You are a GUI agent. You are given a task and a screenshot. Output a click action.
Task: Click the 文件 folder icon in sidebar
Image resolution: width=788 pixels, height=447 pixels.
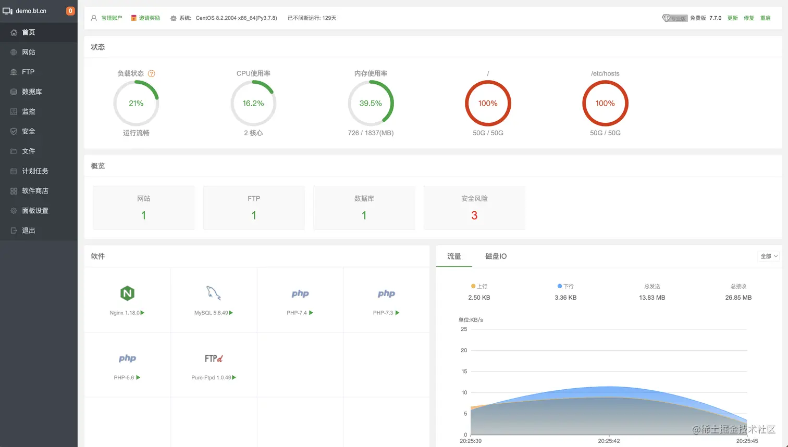(14, 151)
